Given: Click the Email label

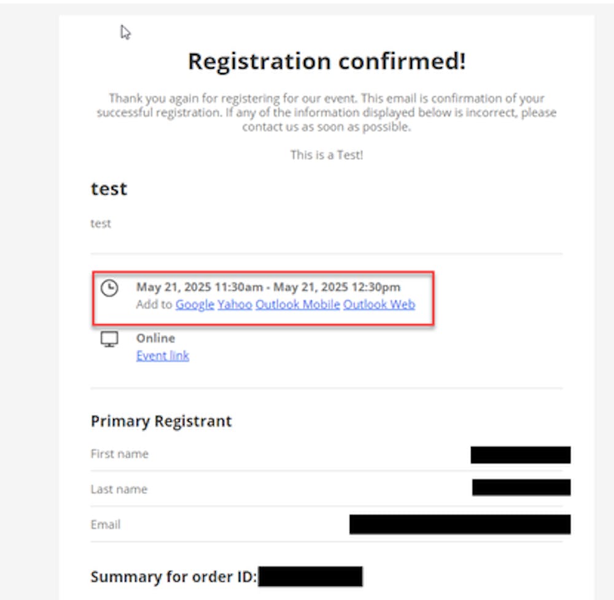Looking at the screenshot, I should coord(106,525).
